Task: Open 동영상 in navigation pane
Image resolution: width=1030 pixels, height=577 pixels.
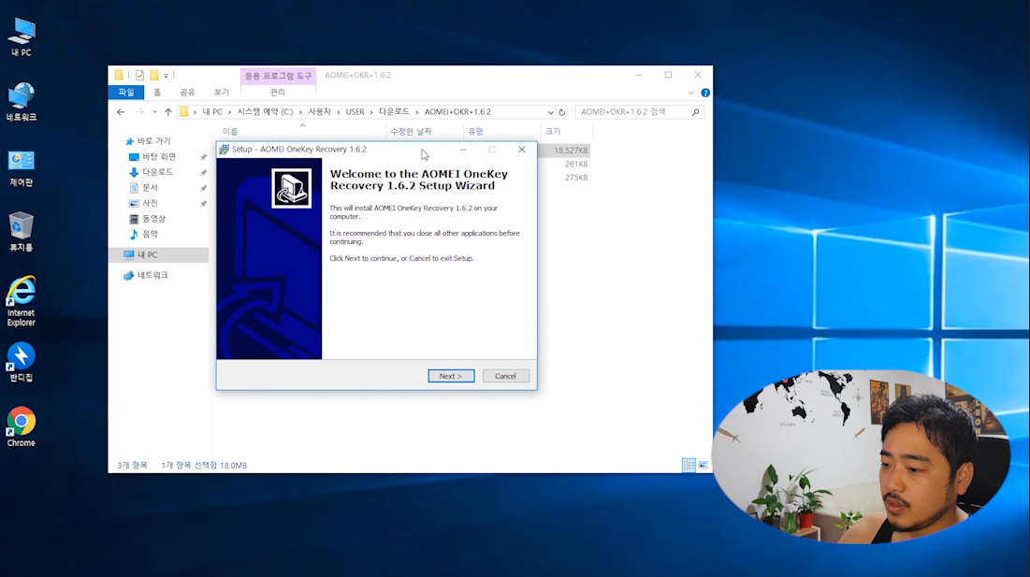Action: click(x=153, y=219)
